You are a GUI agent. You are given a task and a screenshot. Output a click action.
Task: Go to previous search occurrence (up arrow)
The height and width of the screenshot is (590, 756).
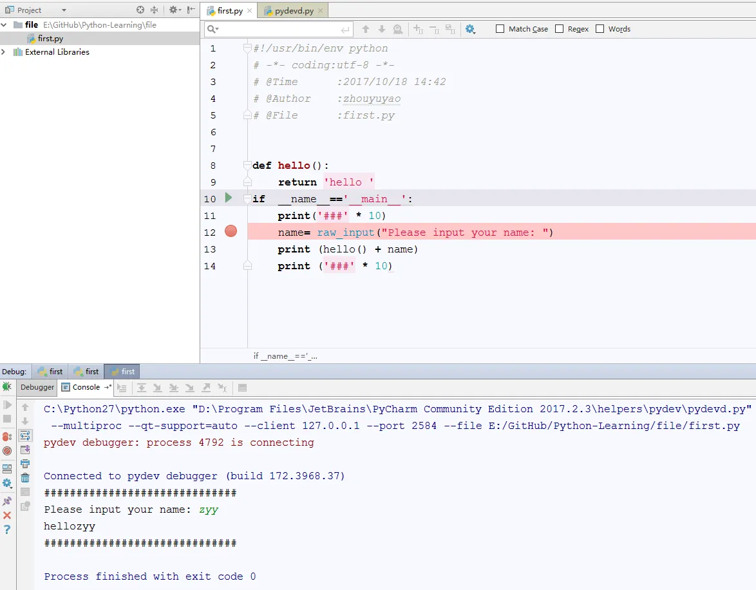366,29
